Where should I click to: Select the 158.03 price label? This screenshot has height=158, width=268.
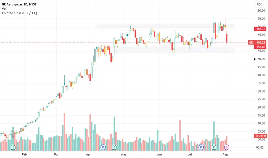[260, 47]
